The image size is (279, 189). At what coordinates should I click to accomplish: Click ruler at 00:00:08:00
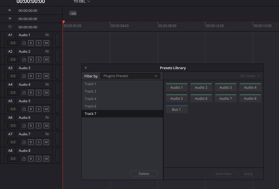tap(167, 26)
